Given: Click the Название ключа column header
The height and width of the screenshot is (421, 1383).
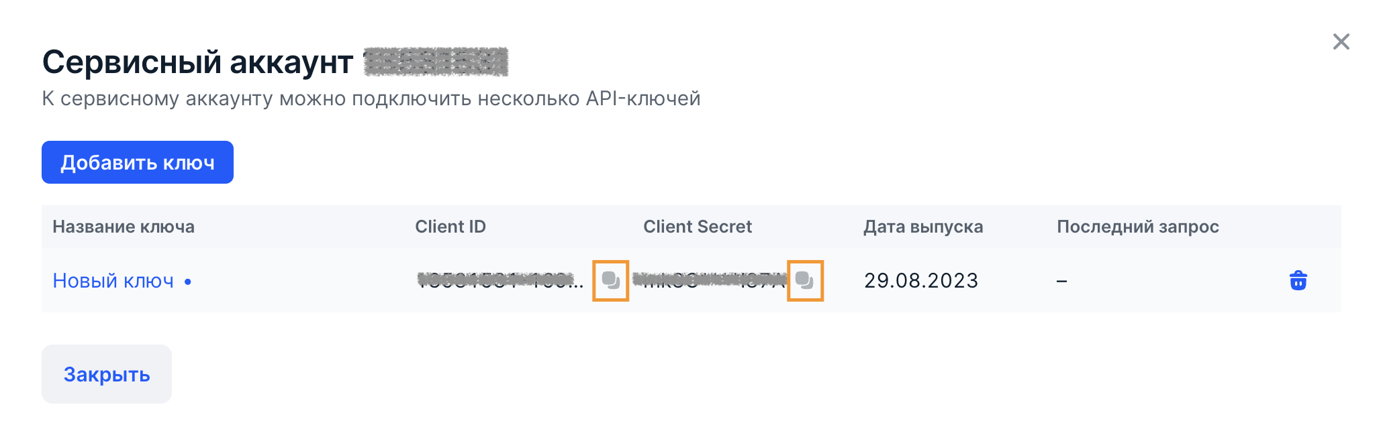Looking at the screenshot, I should pos(124,227).
